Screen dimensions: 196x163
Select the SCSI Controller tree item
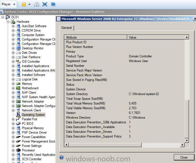click(32, 159)
